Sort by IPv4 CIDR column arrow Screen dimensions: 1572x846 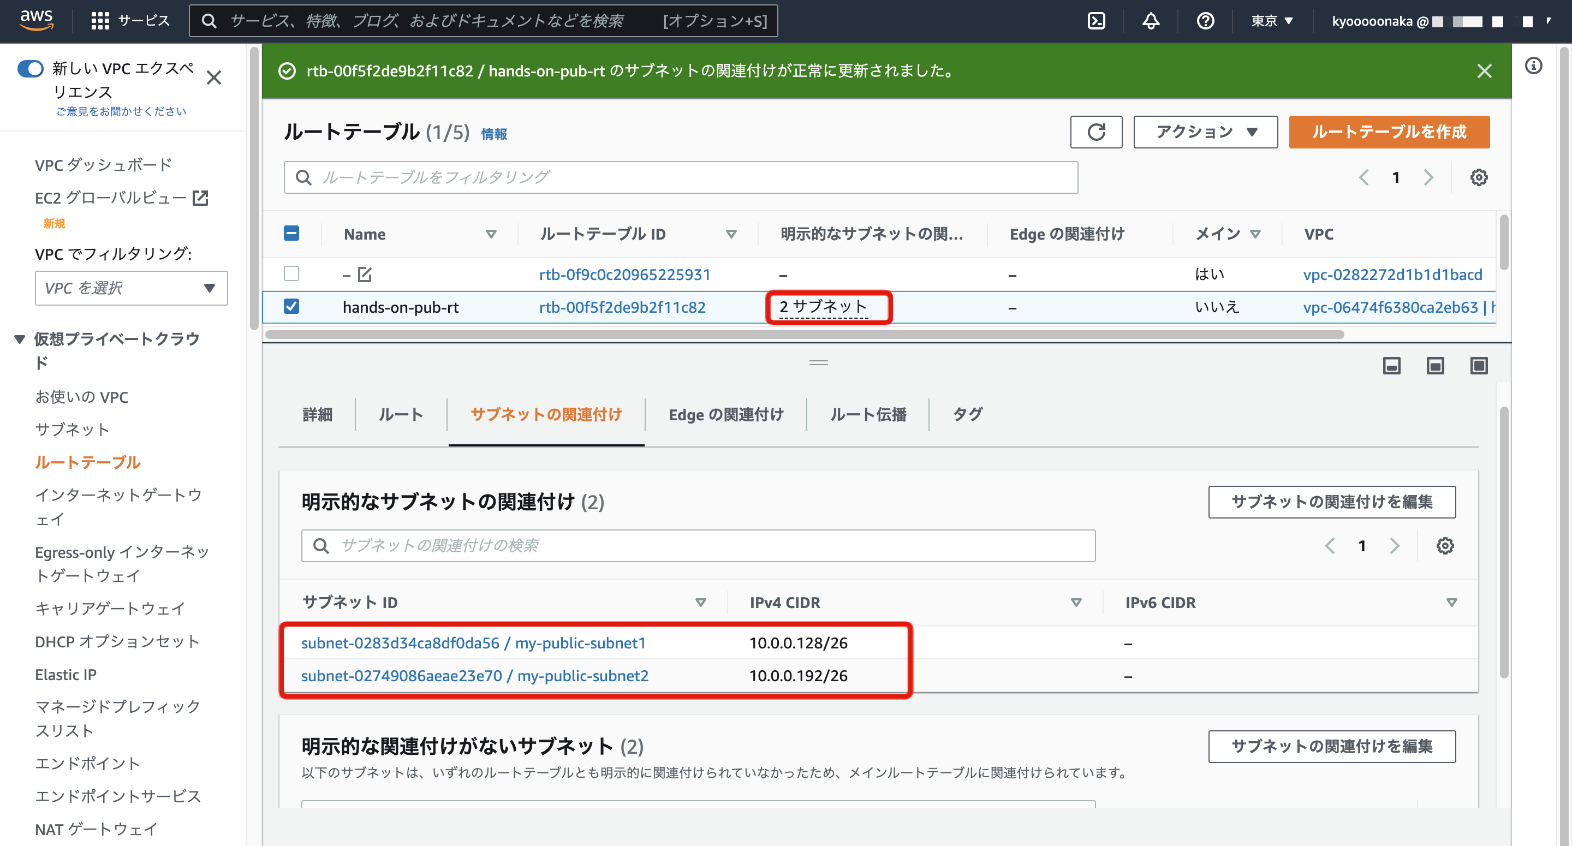[x=1076, y=603]
